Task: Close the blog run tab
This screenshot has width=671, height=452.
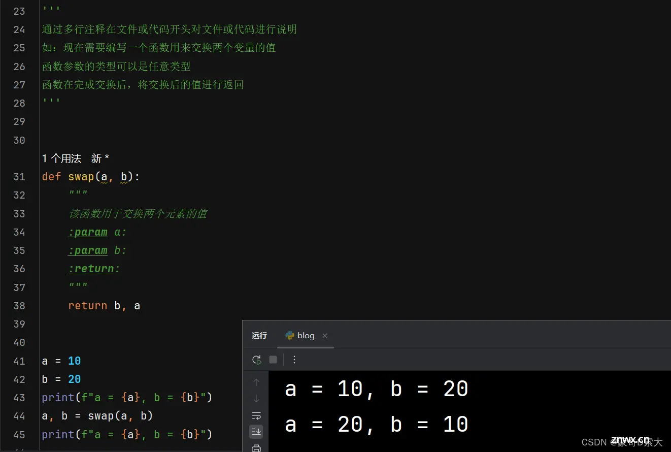Action: tap(325, 336)
